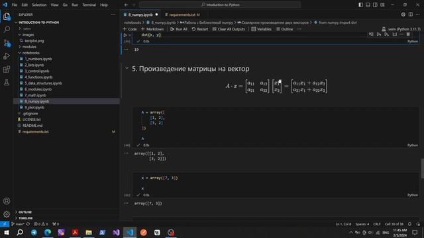Toggle Secondary Side Bar layout button
This screenshot has height=238, width=424.
[x=376, y=5]
